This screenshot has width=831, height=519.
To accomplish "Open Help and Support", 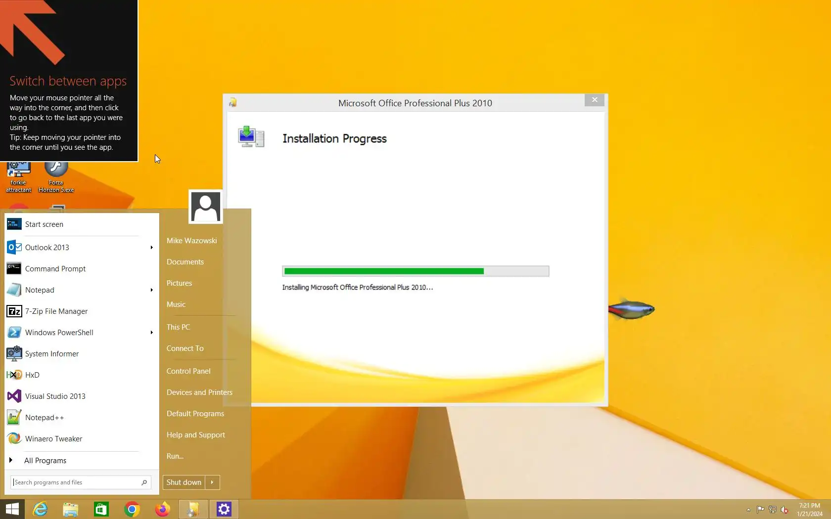I will point(196,435).
